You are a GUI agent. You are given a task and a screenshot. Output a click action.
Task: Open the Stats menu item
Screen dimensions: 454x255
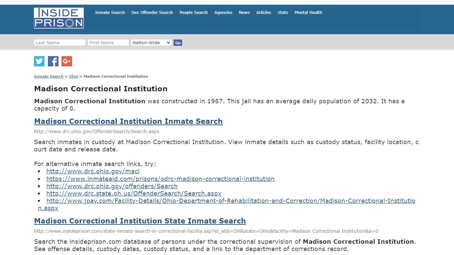pos(283,12)
